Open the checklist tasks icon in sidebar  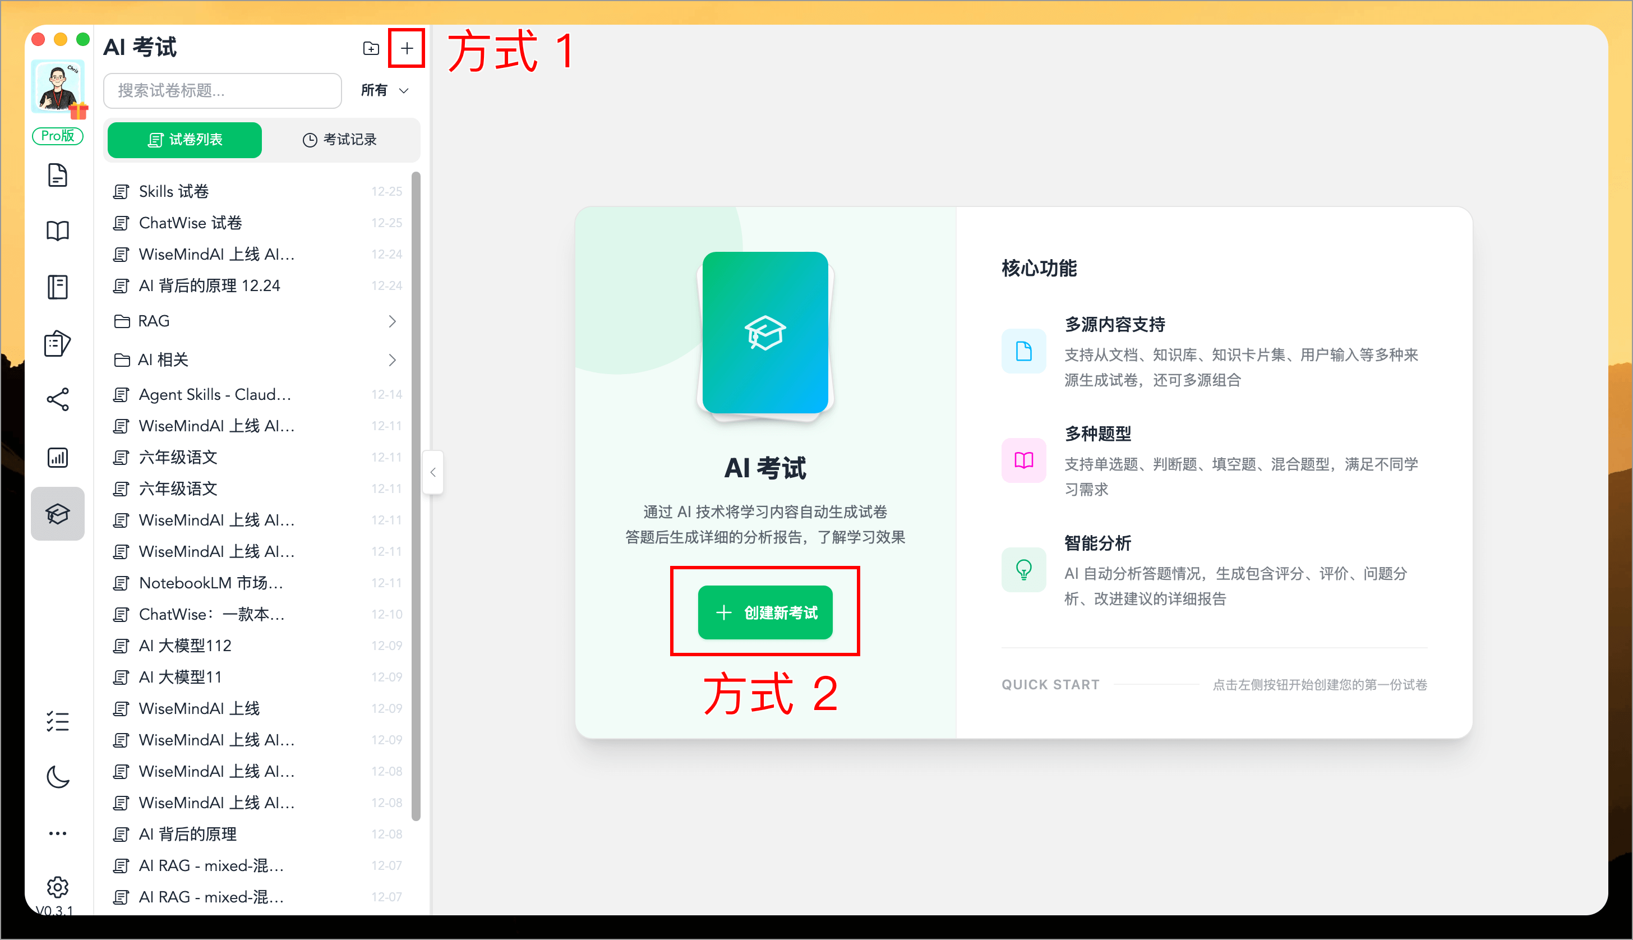(x=58, y=721)
